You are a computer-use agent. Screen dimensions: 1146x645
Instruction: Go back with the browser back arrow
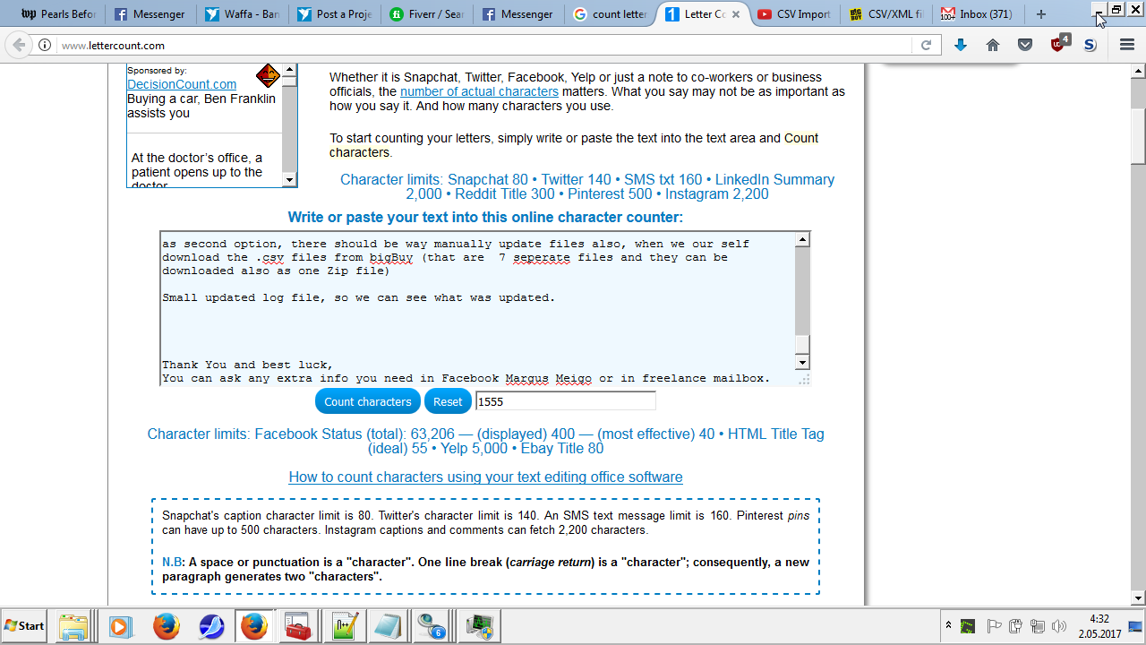[20, 45]
